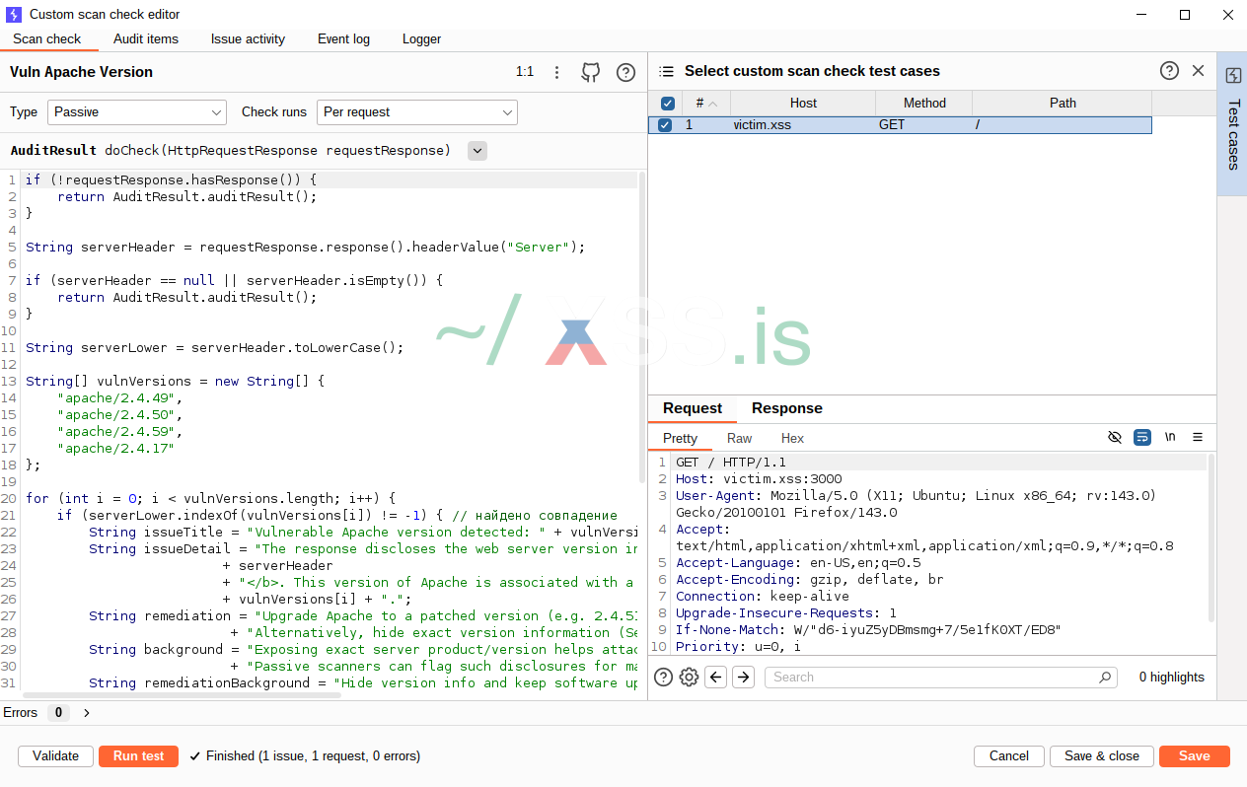Uncheck the victim.xss test case checkbox

point(665,125)
